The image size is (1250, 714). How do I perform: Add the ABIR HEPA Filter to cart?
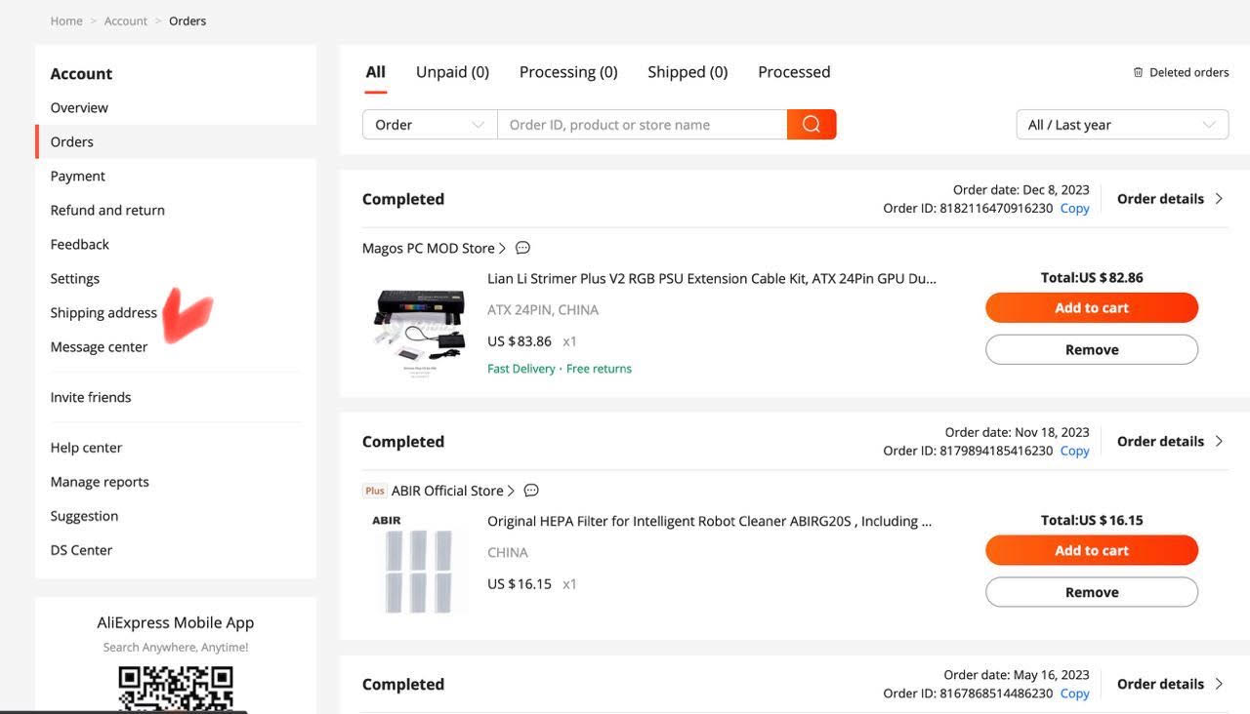click(x=1092, y=550)
